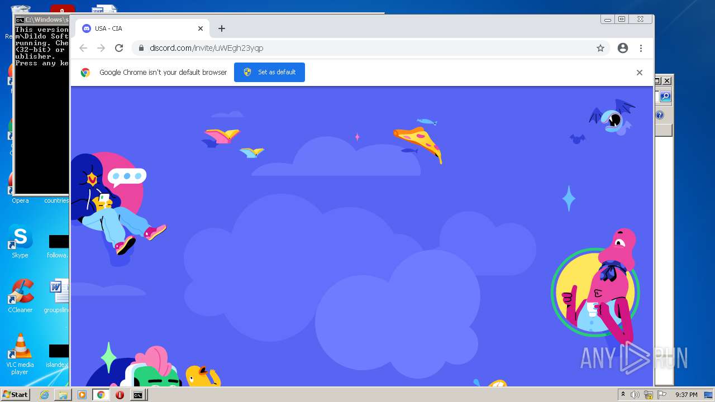This screenshot has height=402, width=715.
Task: Open the groupslin Word document on the desktop
Action: (57, 296)
